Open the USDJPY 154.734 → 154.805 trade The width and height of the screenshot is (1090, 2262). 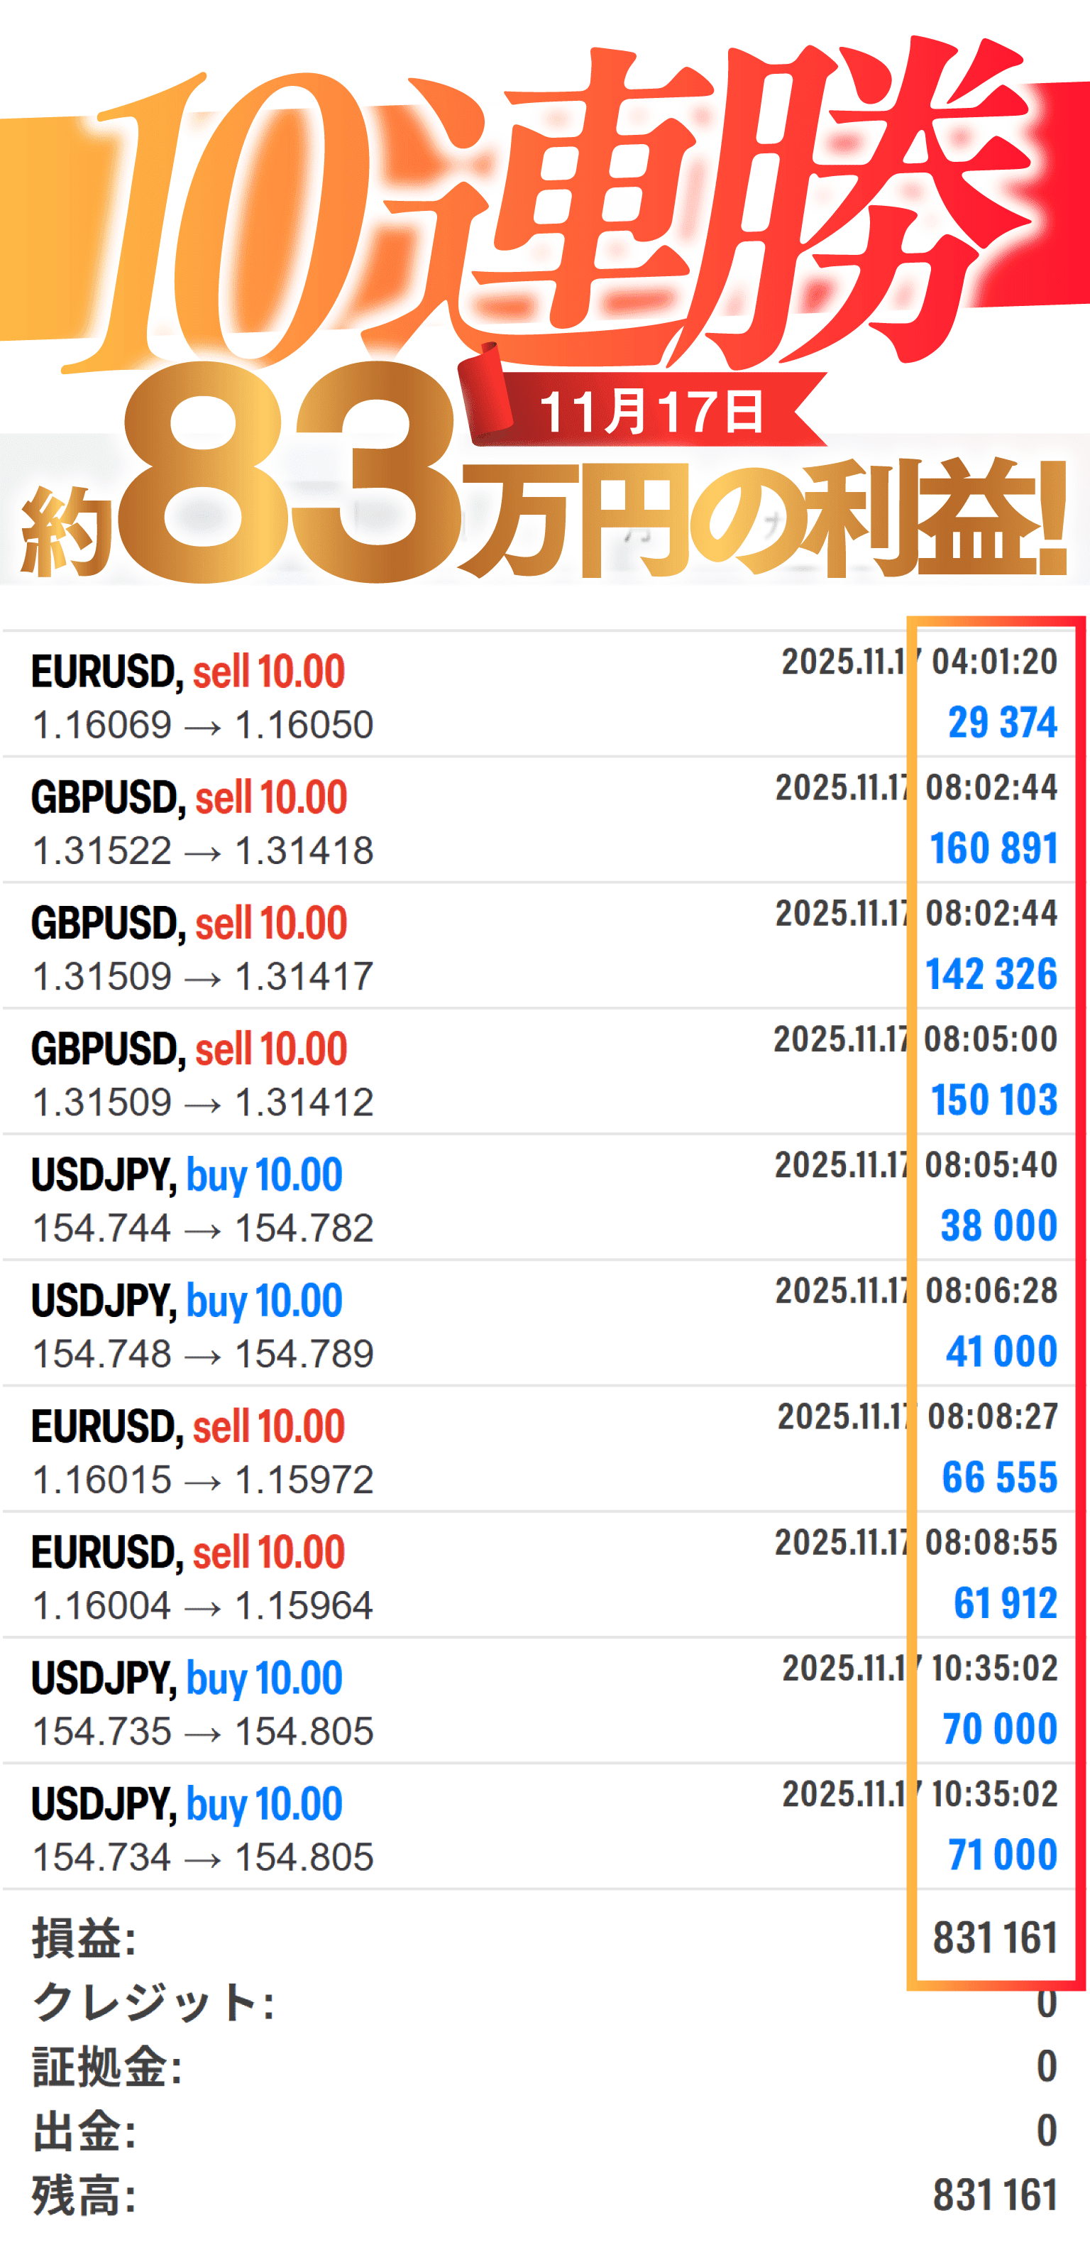[203, 1857]
